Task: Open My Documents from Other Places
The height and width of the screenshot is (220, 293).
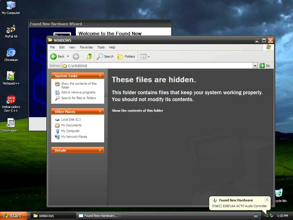Action: click(x=71, y=125)
